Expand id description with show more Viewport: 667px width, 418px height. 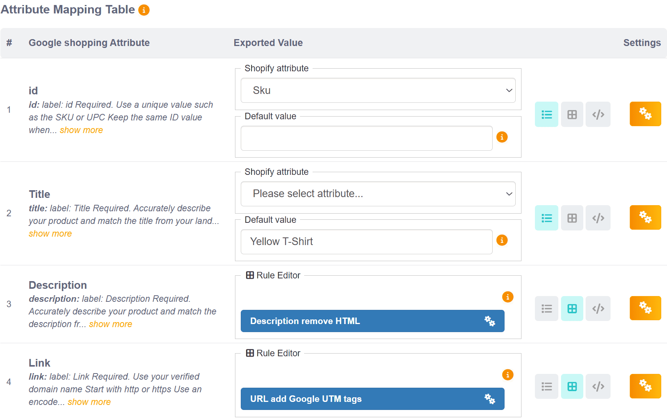click(x=81, y=130)
